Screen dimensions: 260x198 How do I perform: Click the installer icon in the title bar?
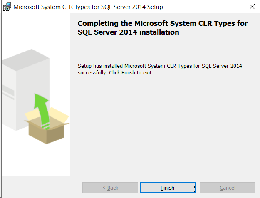click(7, 7)
